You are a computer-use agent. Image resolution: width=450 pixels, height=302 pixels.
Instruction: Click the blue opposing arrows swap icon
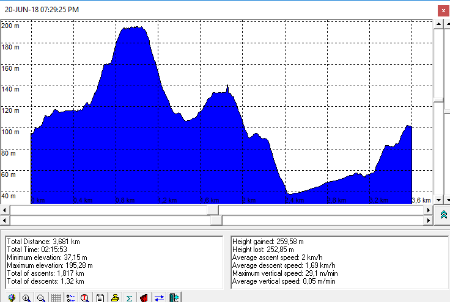(x=159, y=298)
